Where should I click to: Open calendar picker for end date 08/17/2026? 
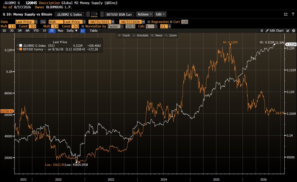pyautogui.click(x=143, y=22)
